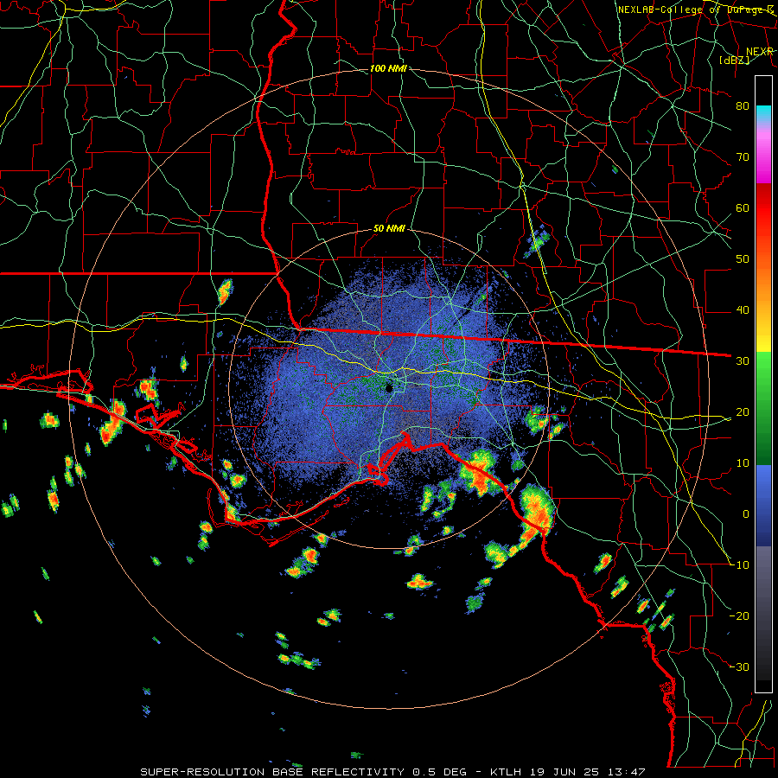Click the cyan top segment of the color bar
Viewport: 778px width, 778px height.
763,113
